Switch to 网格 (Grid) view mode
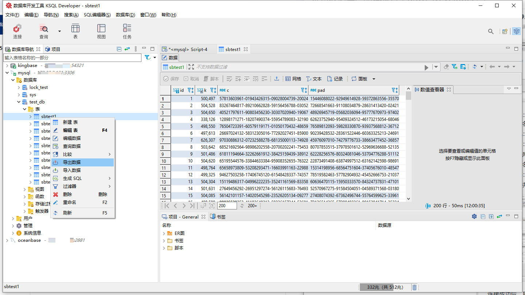The height and width of the screenshot is (295, 525). pyautogui.click(x=293, y=79)
